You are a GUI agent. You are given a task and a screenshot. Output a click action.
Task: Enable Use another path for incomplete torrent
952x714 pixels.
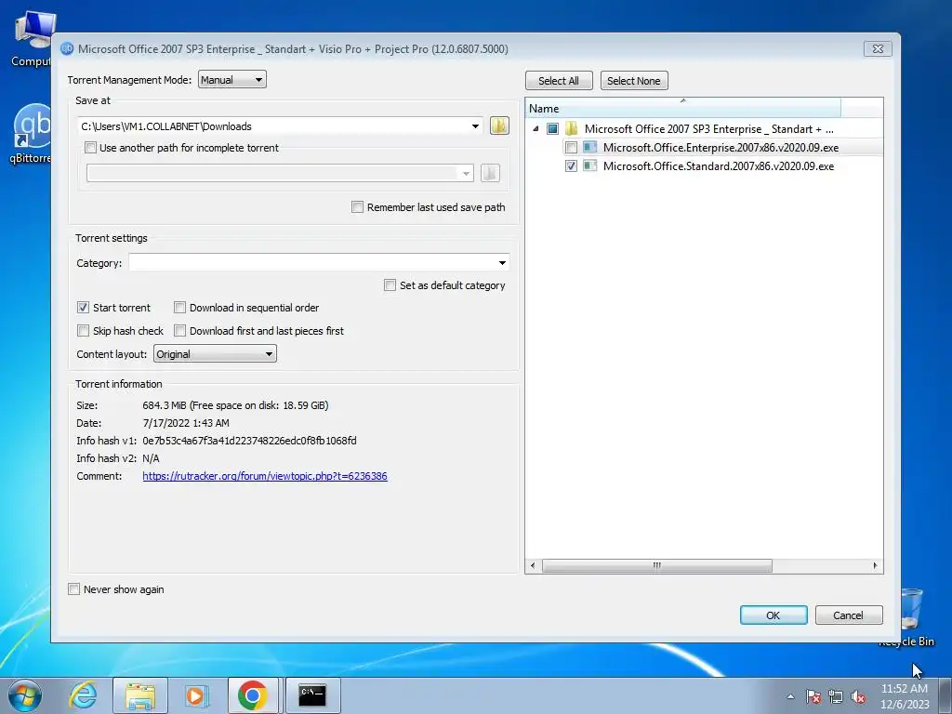(x=90, y=148)
